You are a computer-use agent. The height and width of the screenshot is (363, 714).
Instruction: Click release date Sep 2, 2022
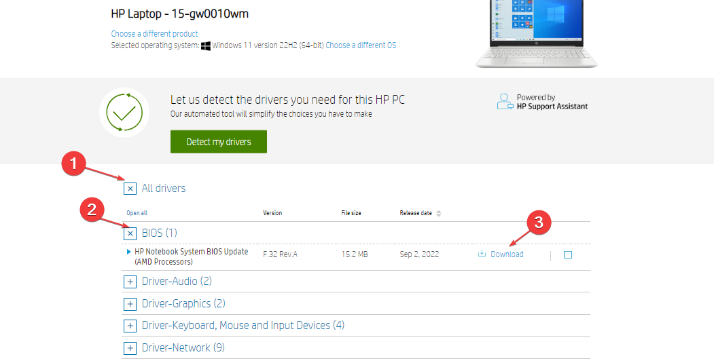pos(419,254)
